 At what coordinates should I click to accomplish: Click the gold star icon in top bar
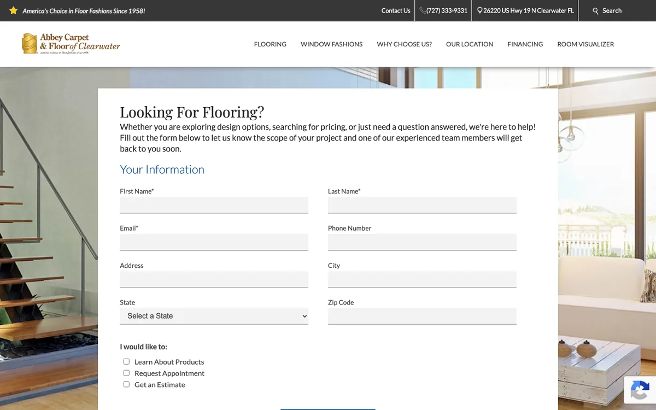14,10
